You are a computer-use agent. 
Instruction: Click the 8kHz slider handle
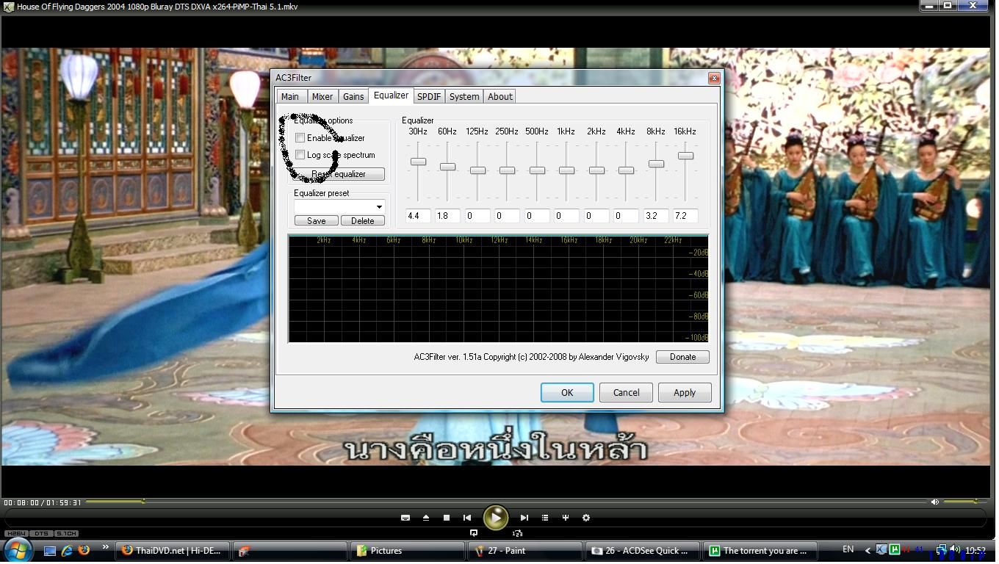pyautogui.click(x=656, y=164)
